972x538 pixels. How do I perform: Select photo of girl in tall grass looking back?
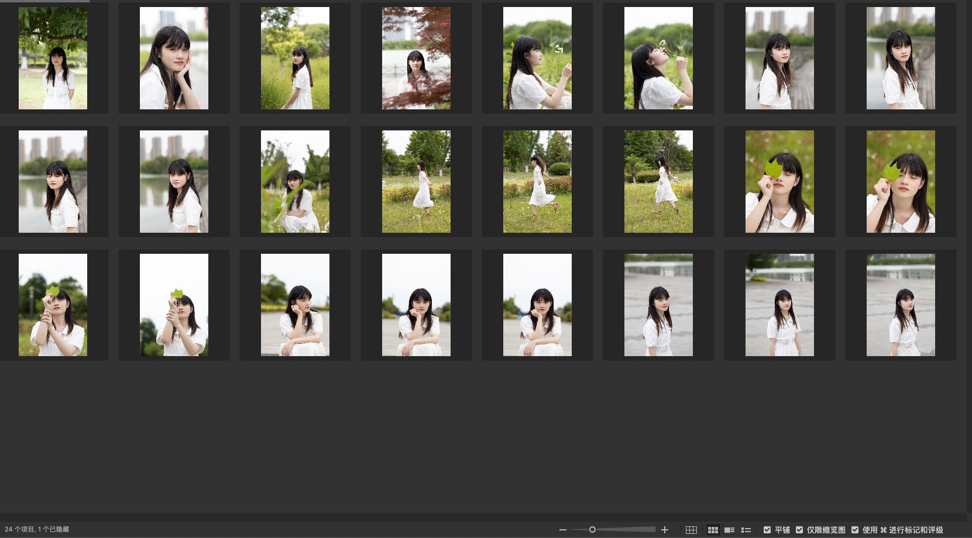pyautogui.click(x=295, y=58)
